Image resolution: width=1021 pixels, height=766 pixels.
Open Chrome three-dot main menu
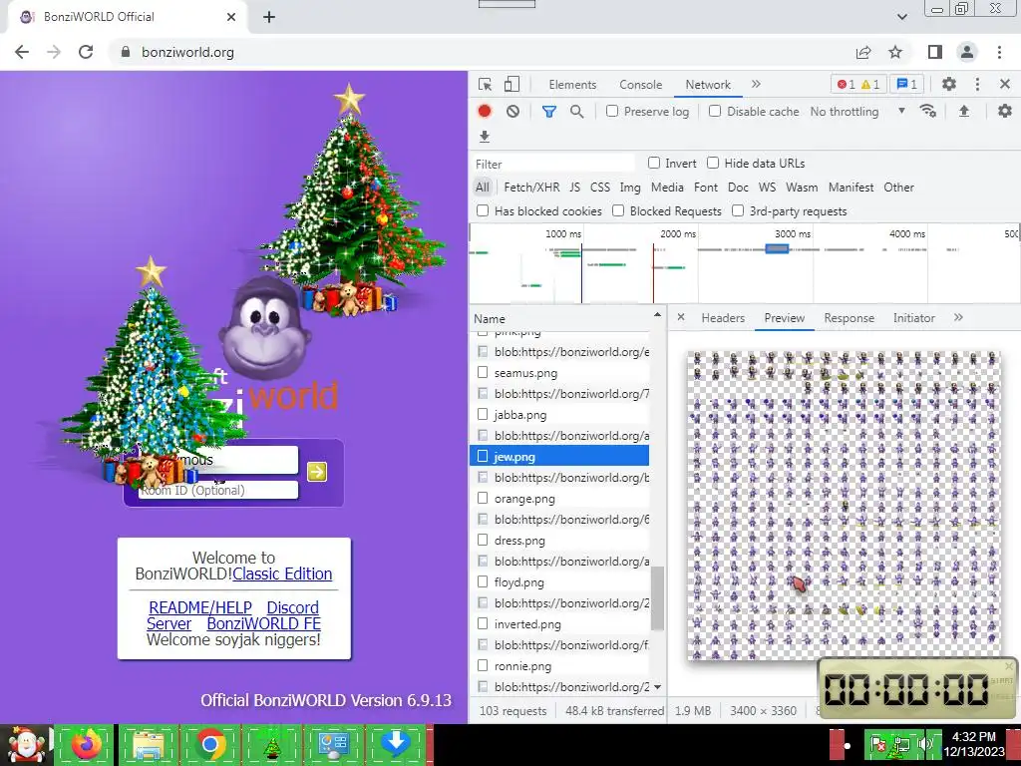[x=999, y=52]
